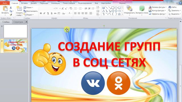Decrease font size with the small A icon
Viewport: 182px width, 102px height.
pyautogui.click(x=66, y=8)
